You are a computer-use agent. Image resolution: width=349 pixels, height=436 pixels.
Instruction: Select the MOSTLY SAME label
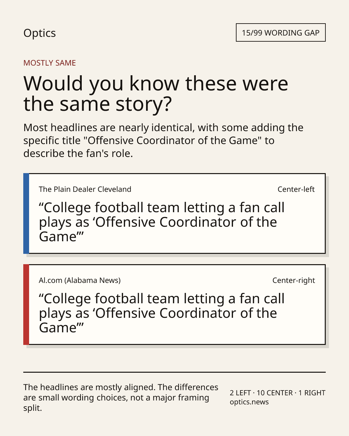[x=49, y=63]
